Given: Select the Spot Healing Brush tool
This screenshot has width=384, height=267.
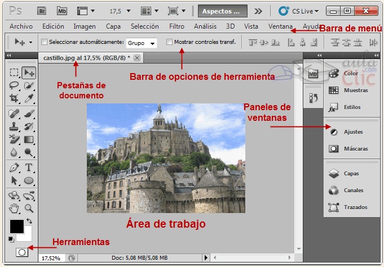Looking at the screenshot, I should point(14,114).
